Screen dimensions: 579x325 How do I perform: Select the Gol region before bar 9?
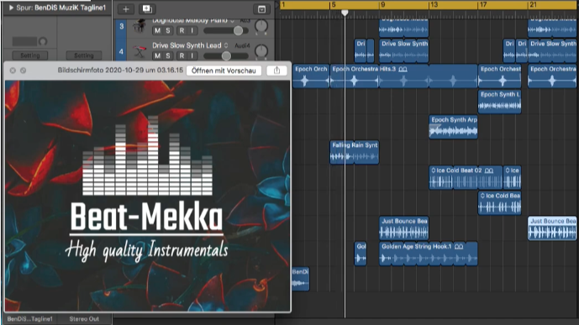pyautogui.click(x=361, y=254)
